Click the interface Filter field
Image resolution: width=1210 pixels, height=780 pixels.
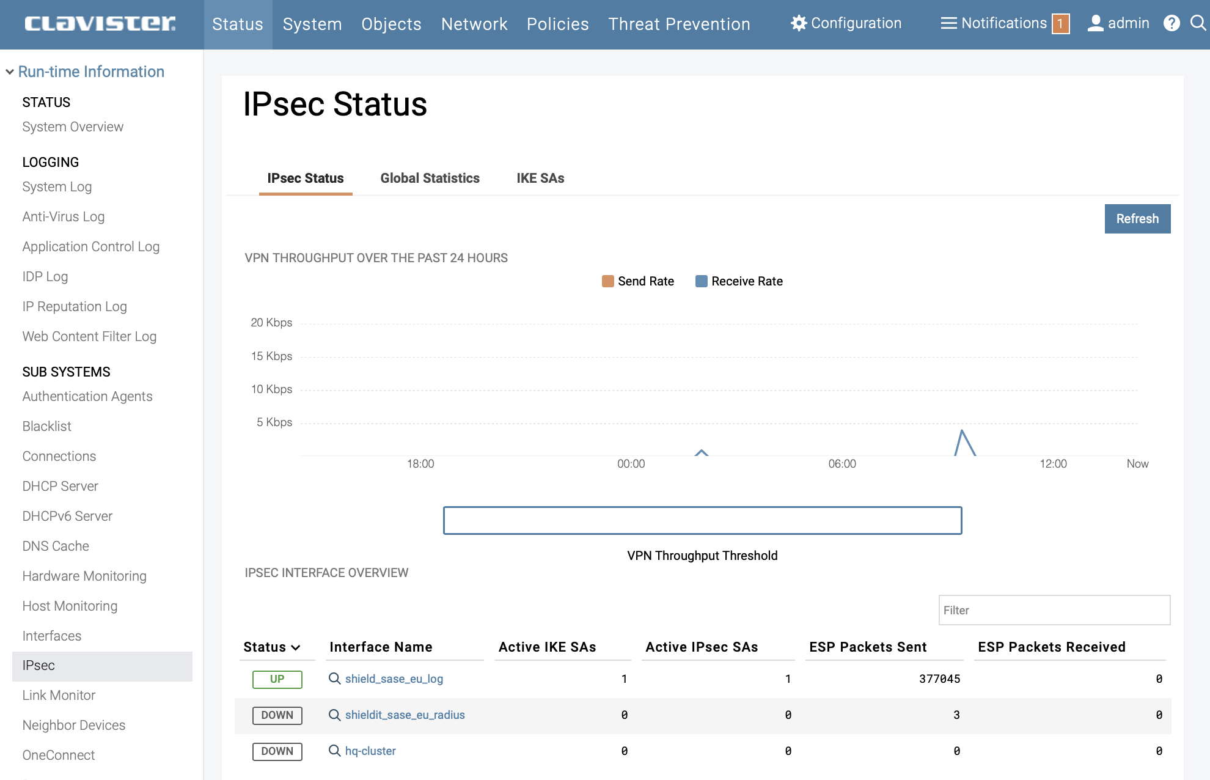coord(1054,609)
